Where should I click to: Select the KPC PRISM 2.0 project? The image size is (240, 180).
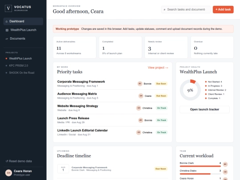pyautogui.click(x=19, y=65)
